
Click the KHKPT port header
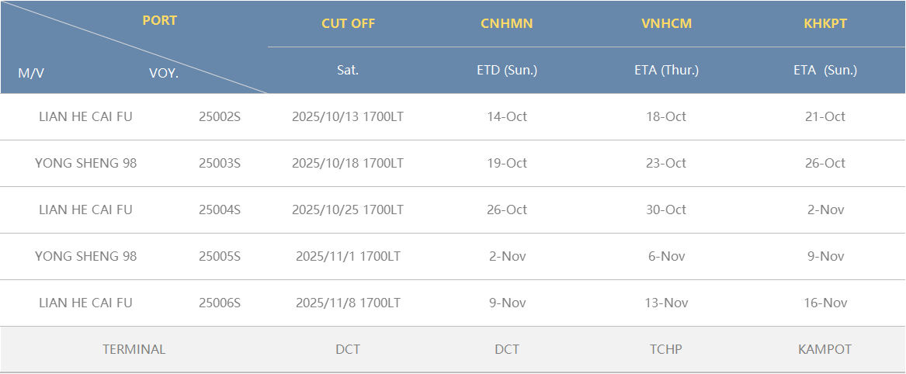click(x=824, y=23)
